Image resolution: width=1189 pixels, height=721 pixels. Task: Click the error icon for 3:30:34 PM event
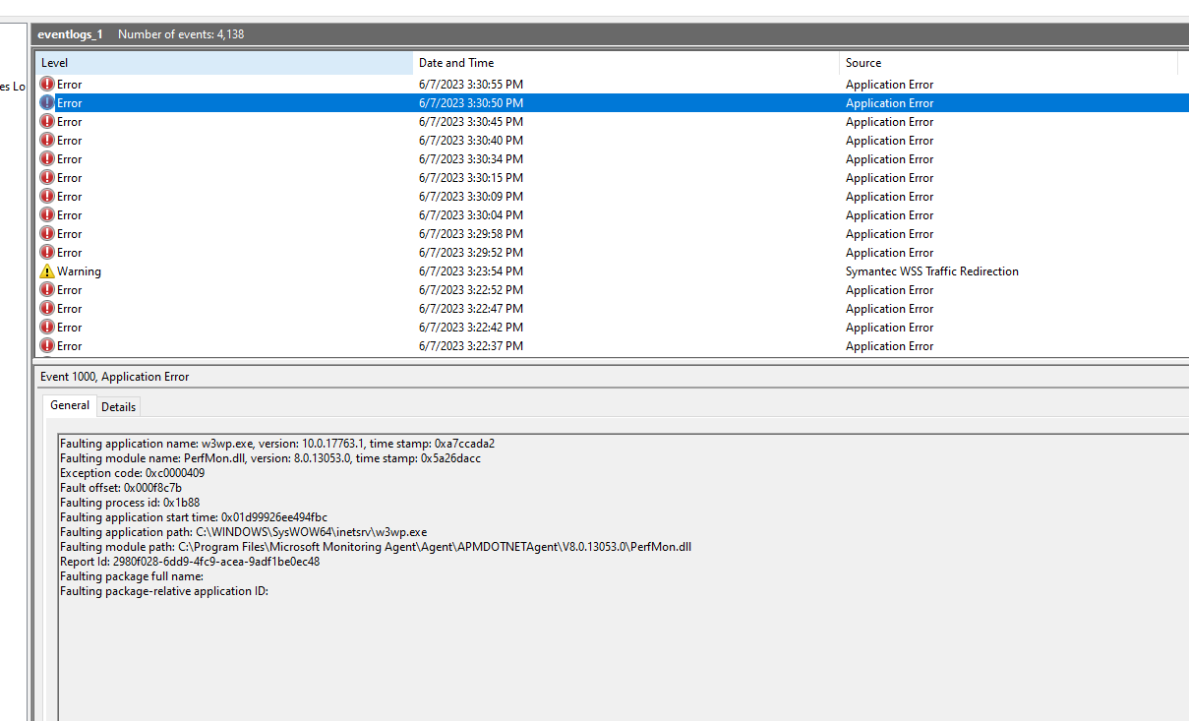(47, 159)
